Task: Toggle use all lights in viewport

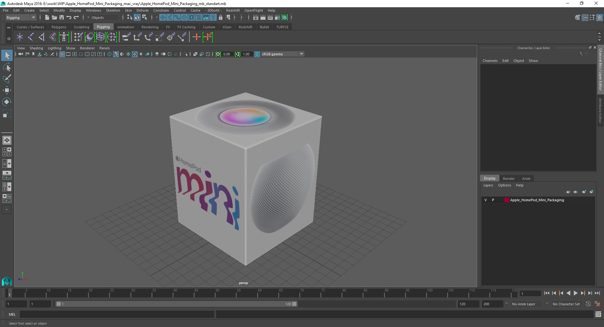Action: pos(141,54)
